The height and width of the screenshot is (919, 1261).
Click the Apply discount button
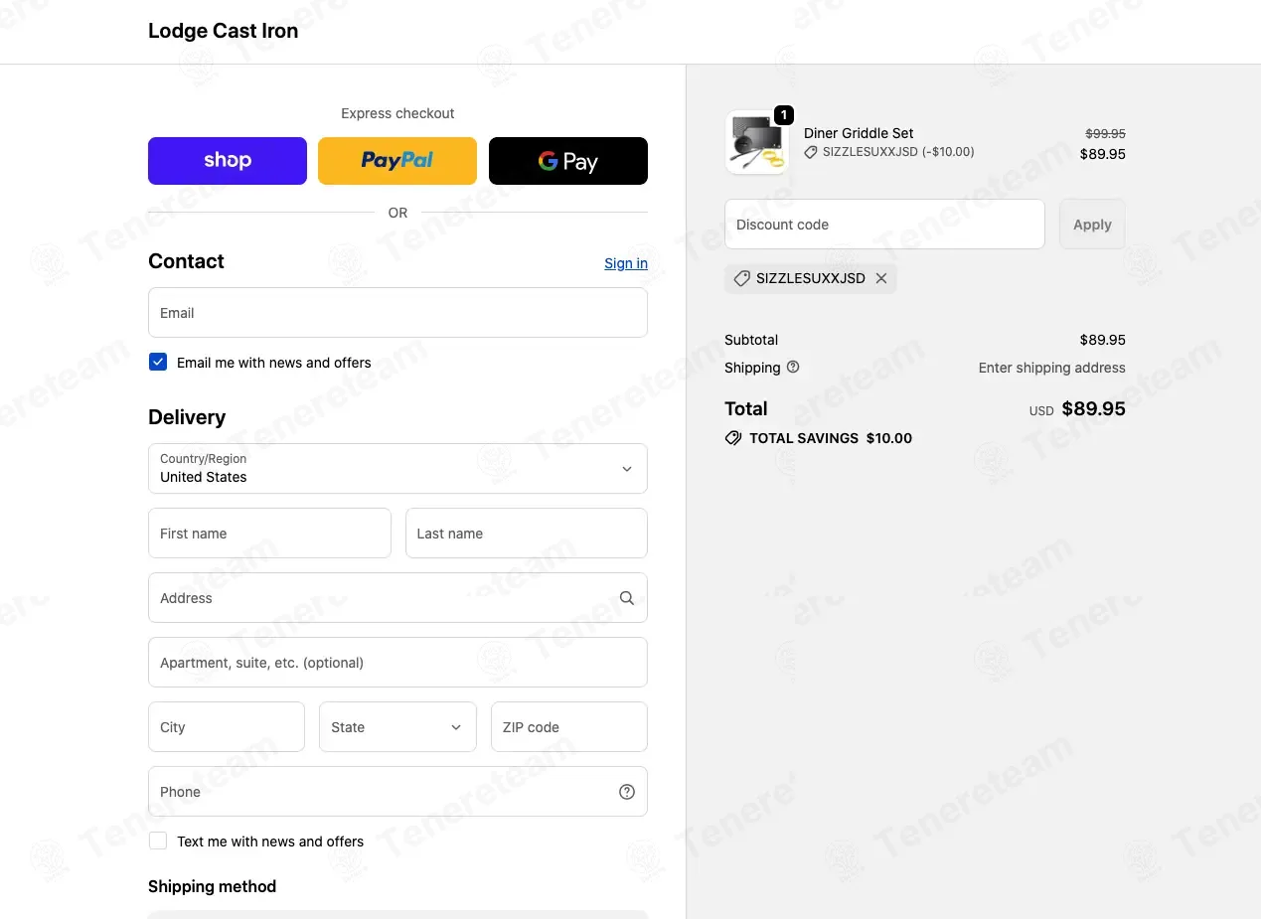click(x=1092, y=225)
